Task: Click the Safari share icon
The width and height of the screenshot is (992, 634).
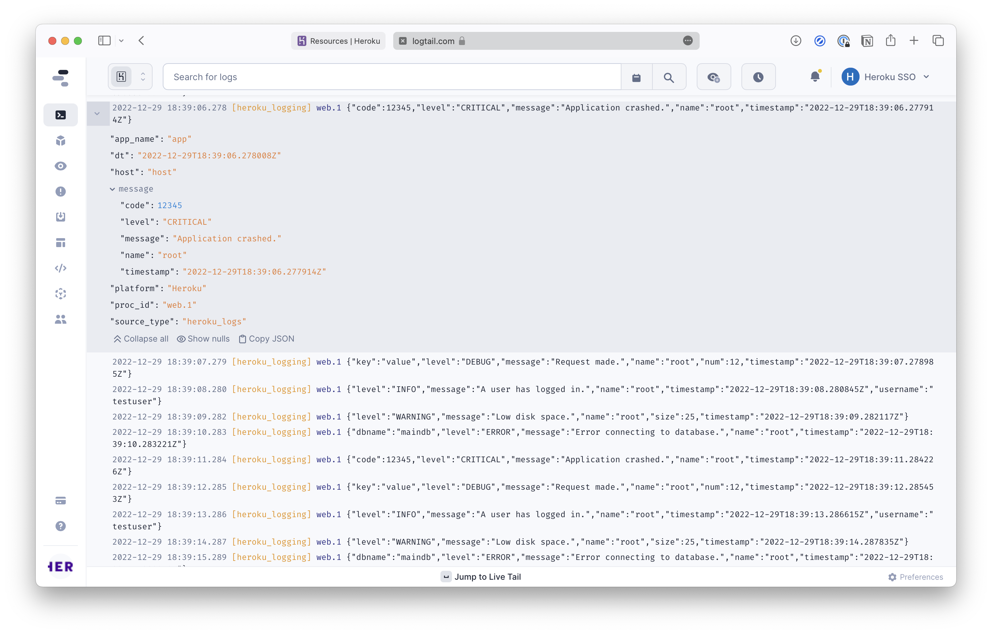Action: (891, 40)
